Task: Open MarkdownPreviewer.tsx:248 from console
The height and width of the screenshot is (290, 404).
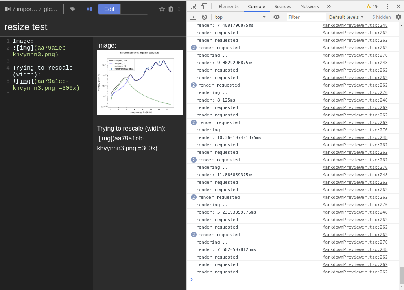Action: (x=355, y=25)
